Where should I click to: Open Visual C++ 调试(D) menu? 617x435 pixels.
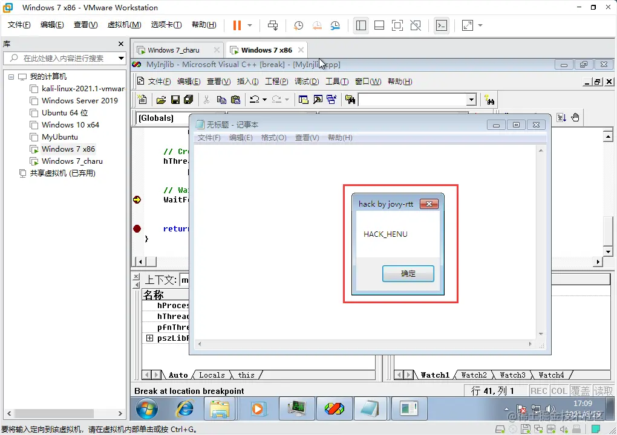point(307,82)
